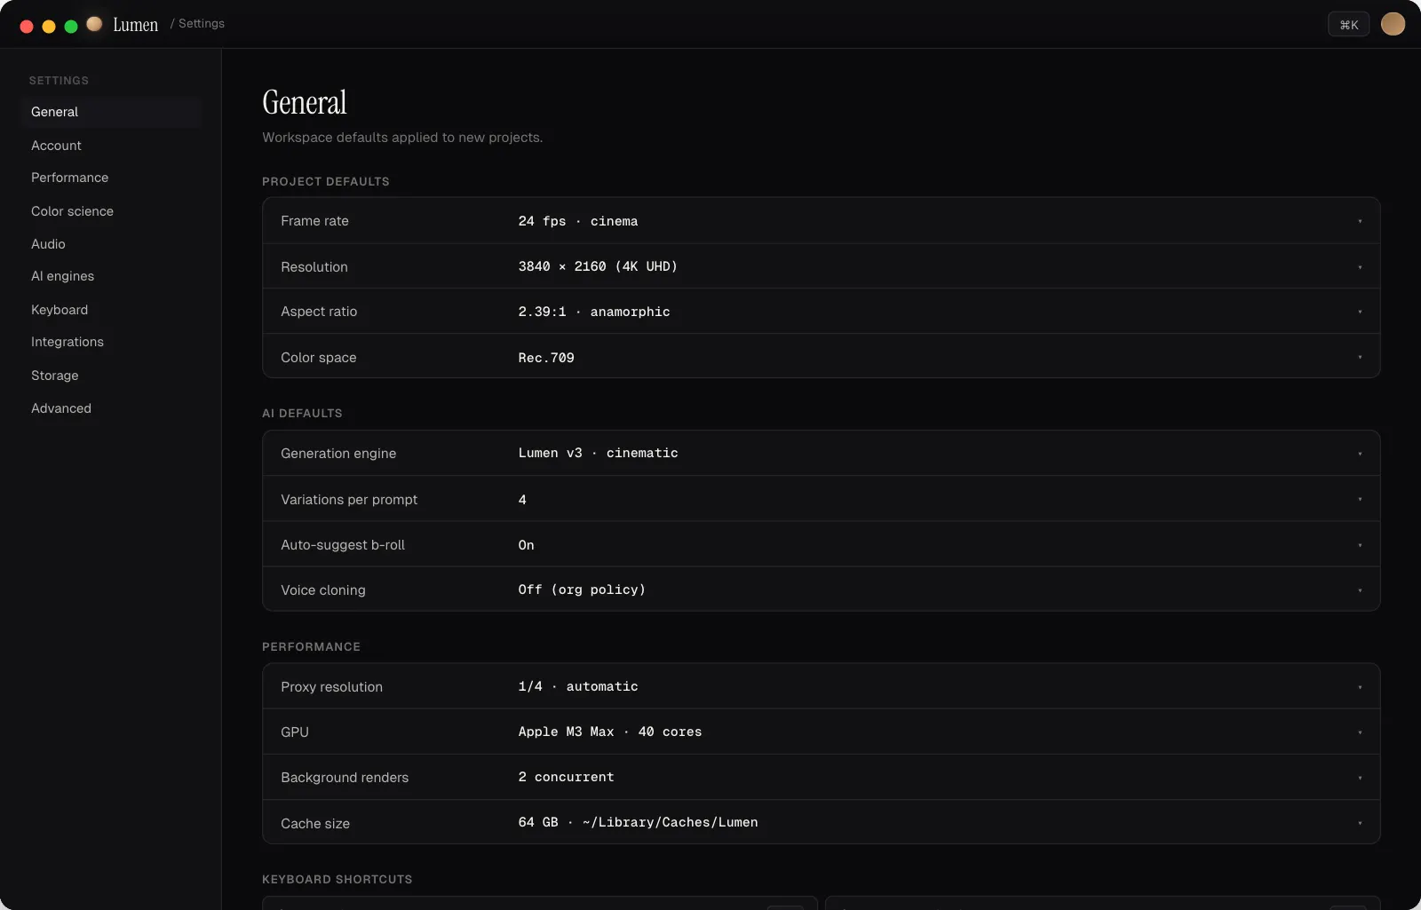
Task: Open Integrations settings
Action: click(x=110, y=342)
